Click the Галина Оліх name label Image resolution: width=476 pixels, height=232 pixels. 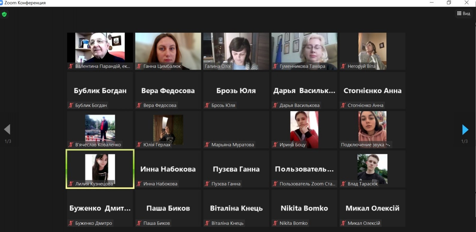(218, 66)
